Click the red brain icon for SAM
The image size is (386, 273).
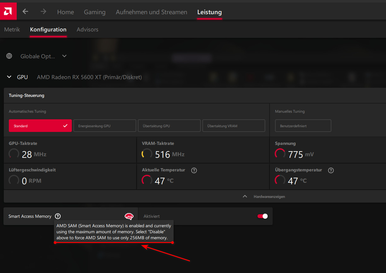click(129, 216)
